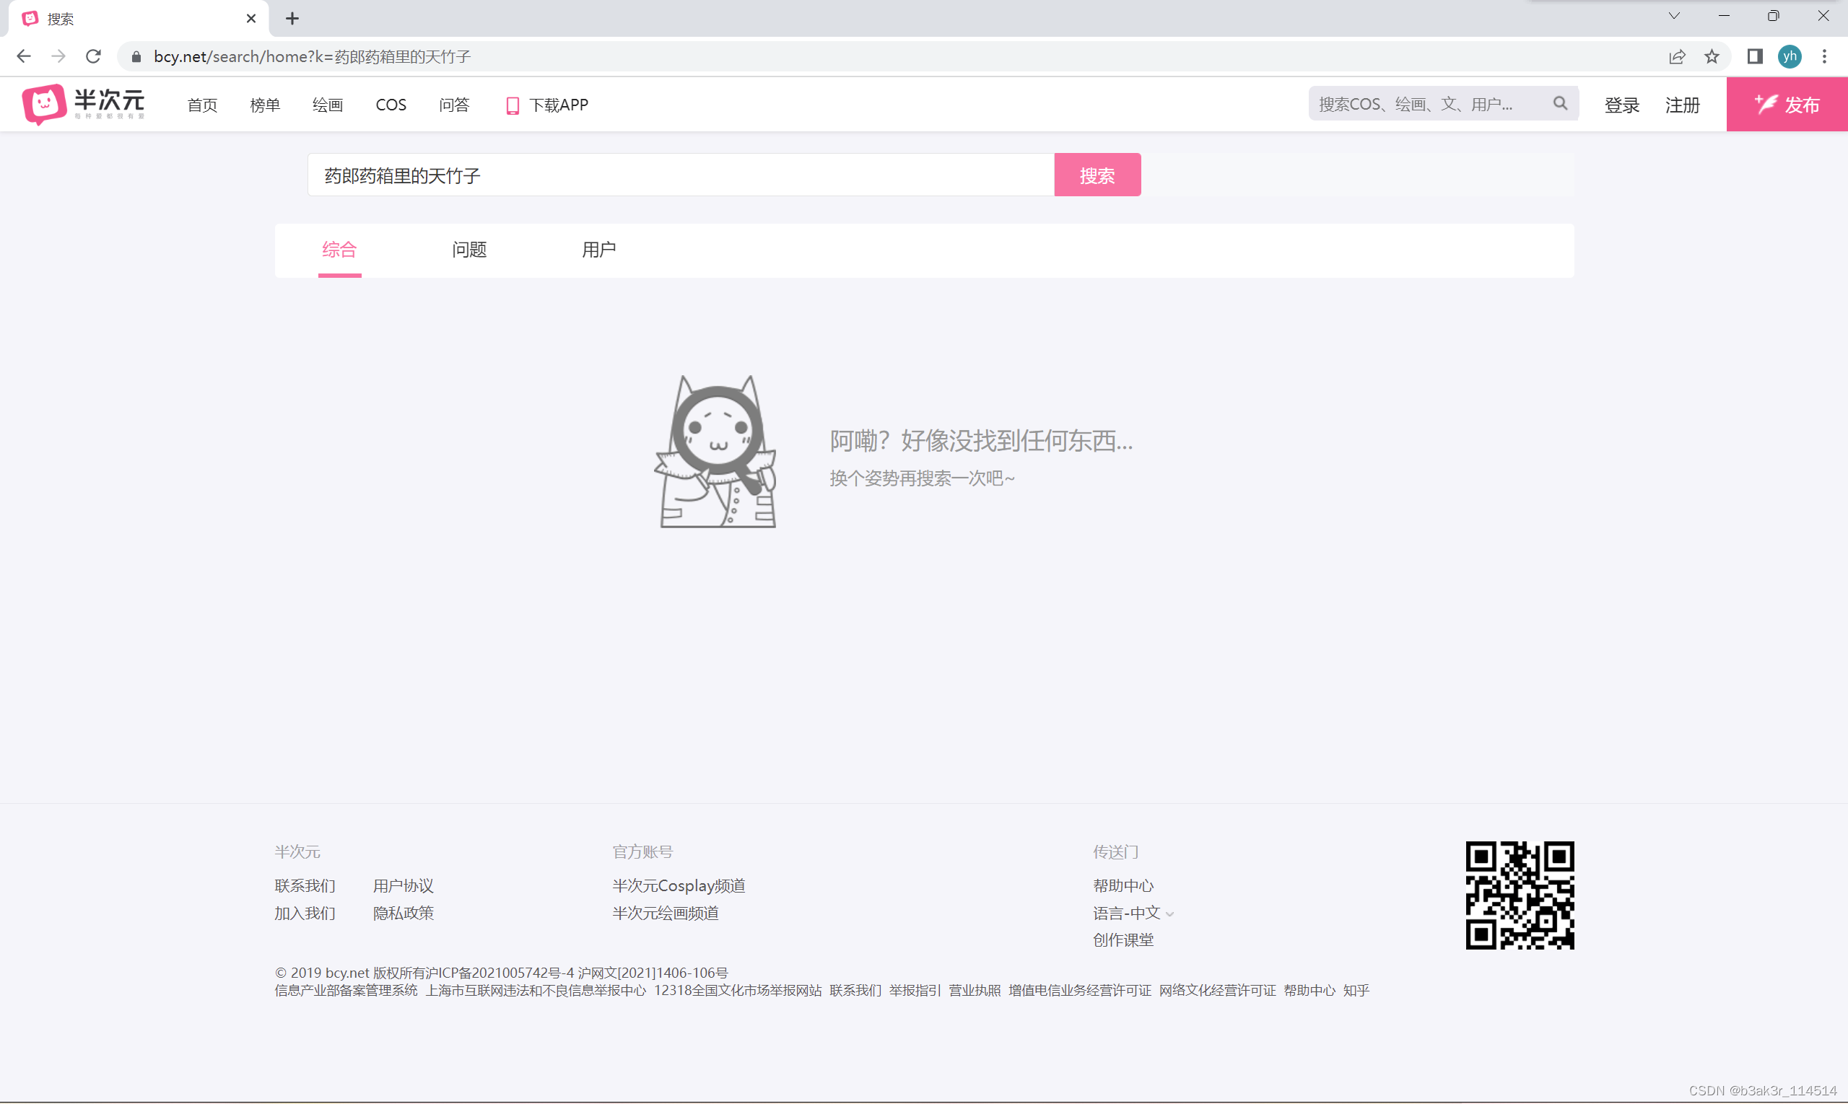The height and width of the screenshot is (1104, 1848).
Task: Open the browser side panel icon
Action: tap(1754, 56)
